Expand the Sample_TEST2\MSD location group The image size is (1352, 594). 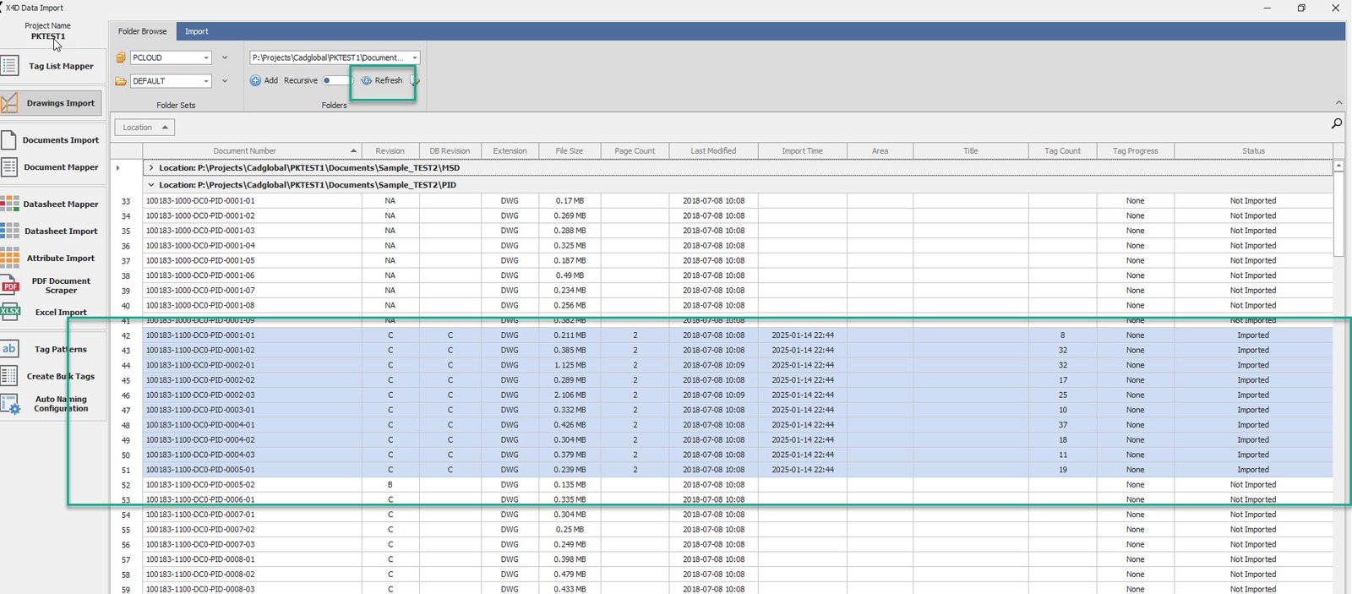click(151, 168)
